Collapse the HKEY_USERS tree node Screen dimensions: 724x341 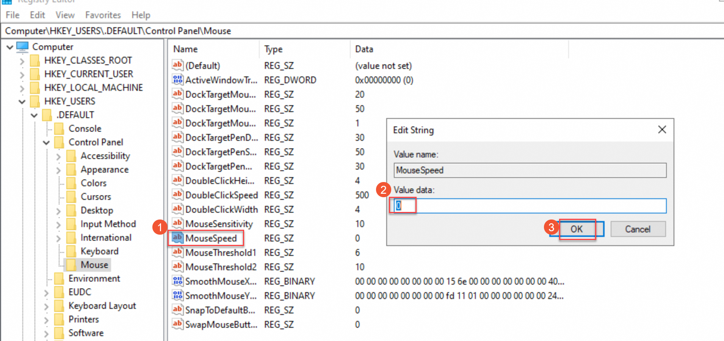[22, 101]
